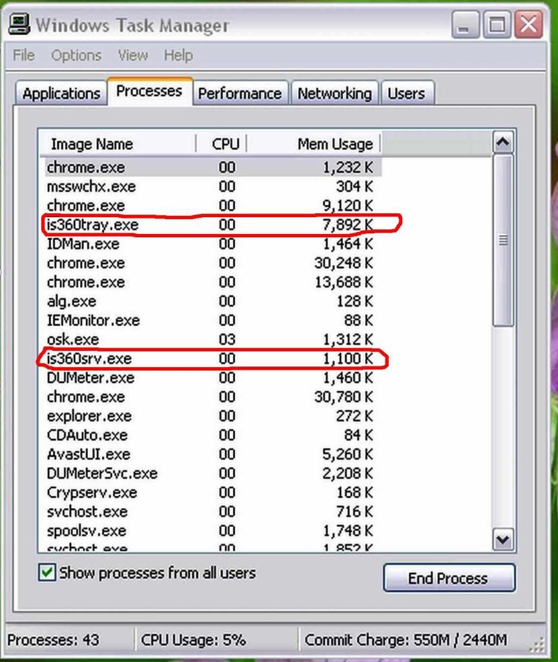Switch to the Applications tab
558x662 pixels.
(61, 93)
